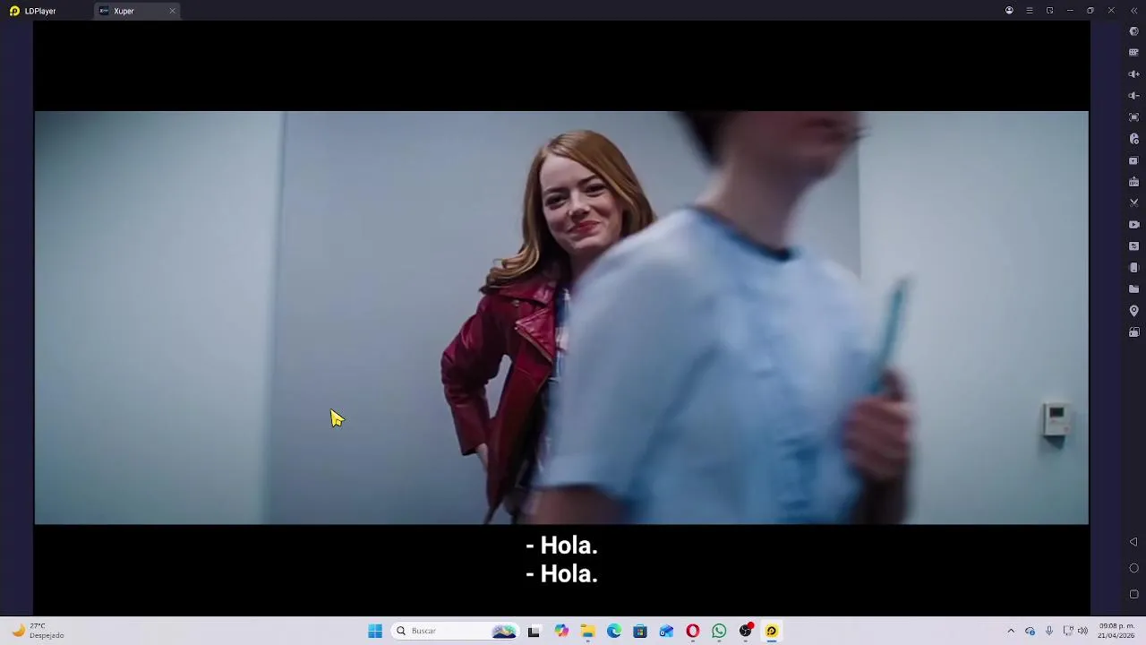The width and height of the screenshot is (1146, 645).
Task: Click the shake device icon in sidebar
Action: pyautogui.click(x=1133, y=268)
